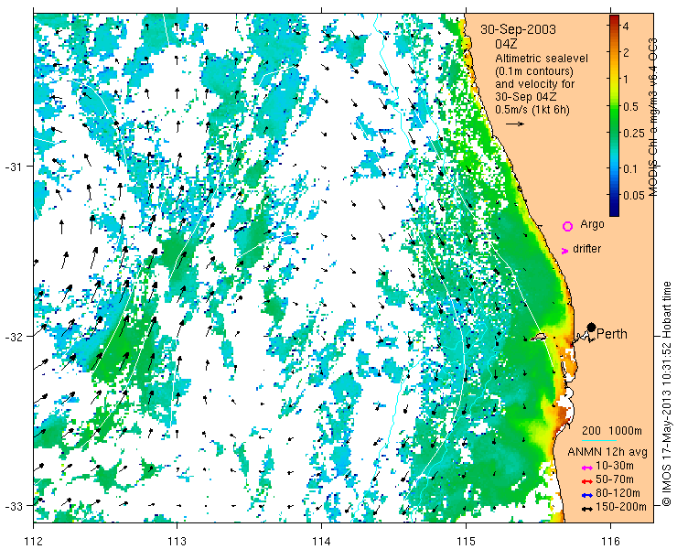Click the blue 80-120m depth arrow
Viewport: 677px width, 549px height.
pos(586,495)
